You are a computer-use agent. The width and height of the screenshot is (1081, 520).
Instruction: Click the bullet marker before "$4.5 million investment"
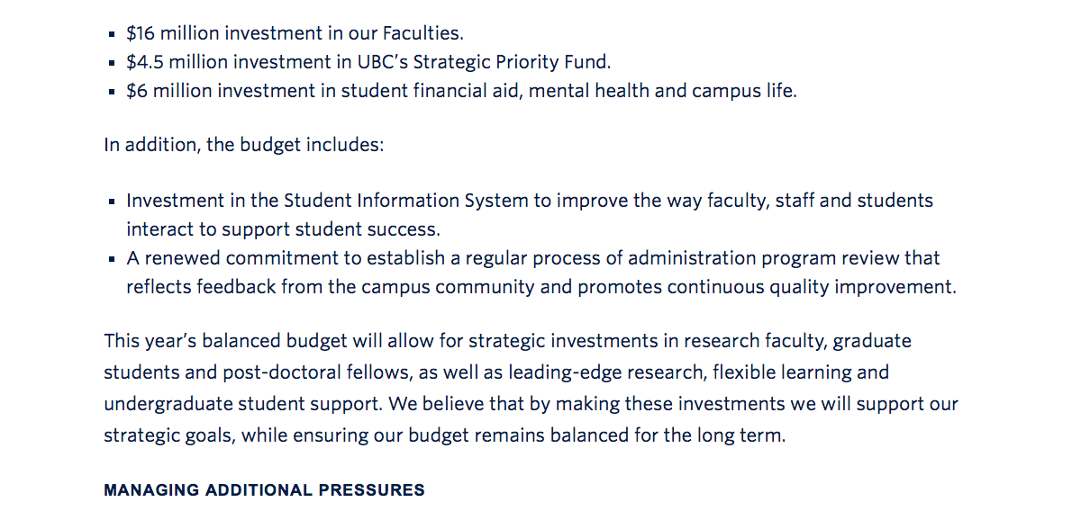point(112,64)
